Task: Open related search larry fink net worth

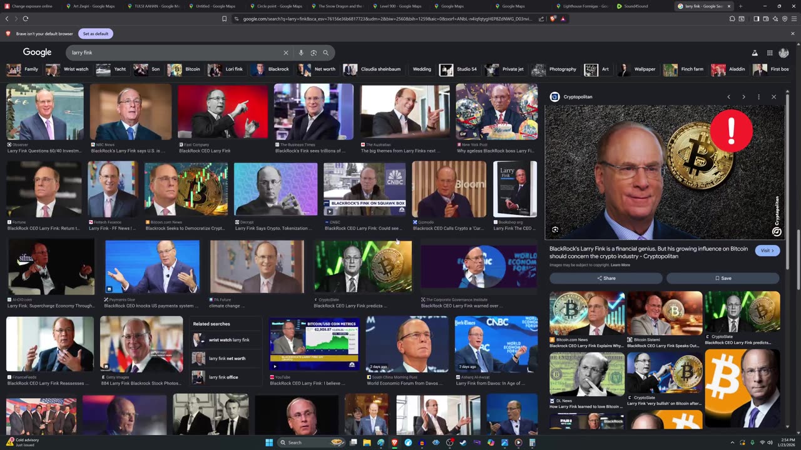Action: (225, 359)
